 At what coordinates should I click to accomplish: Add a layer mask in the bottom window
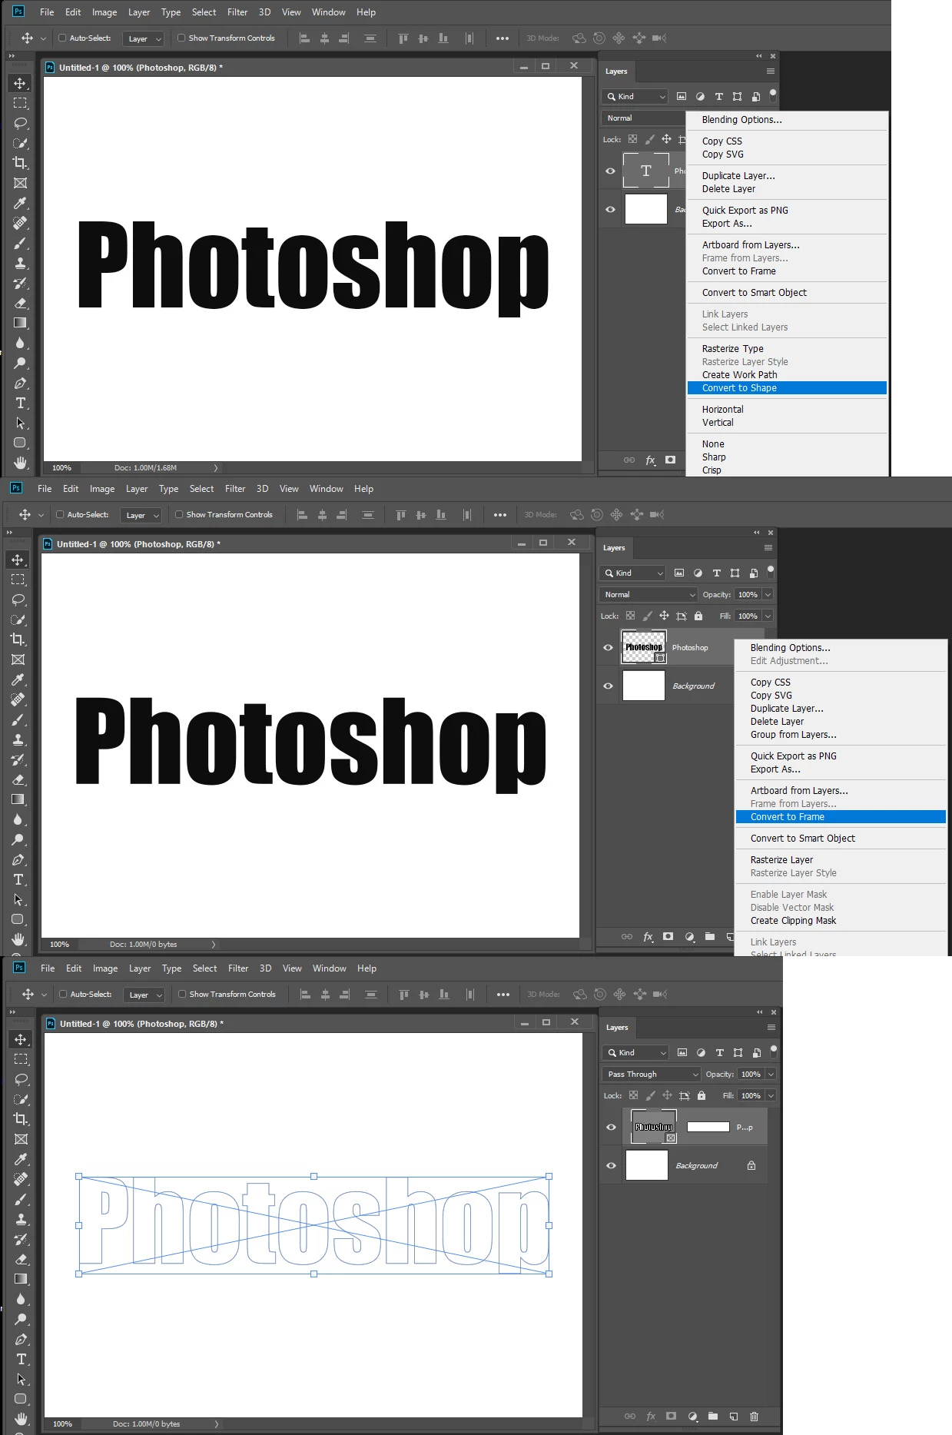tap(672, 1416)
